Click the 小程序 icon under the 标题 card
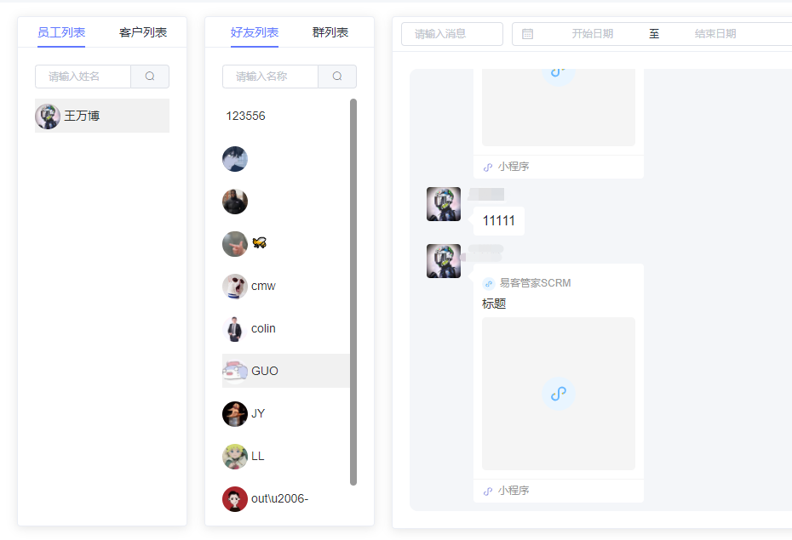792x540 pixels. pyautogui.click(x=486, y=490)
